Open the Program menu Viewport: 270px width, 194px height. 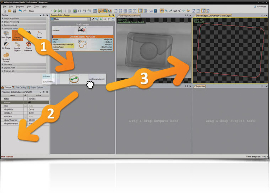20,6
